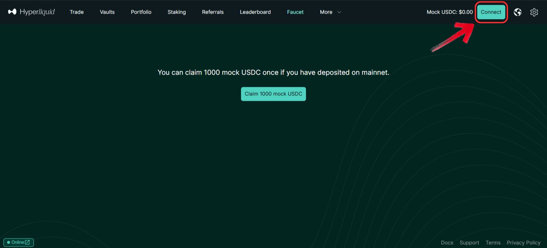Open the Referrals page
Screen dimensions: 547x248
point(213,12)
